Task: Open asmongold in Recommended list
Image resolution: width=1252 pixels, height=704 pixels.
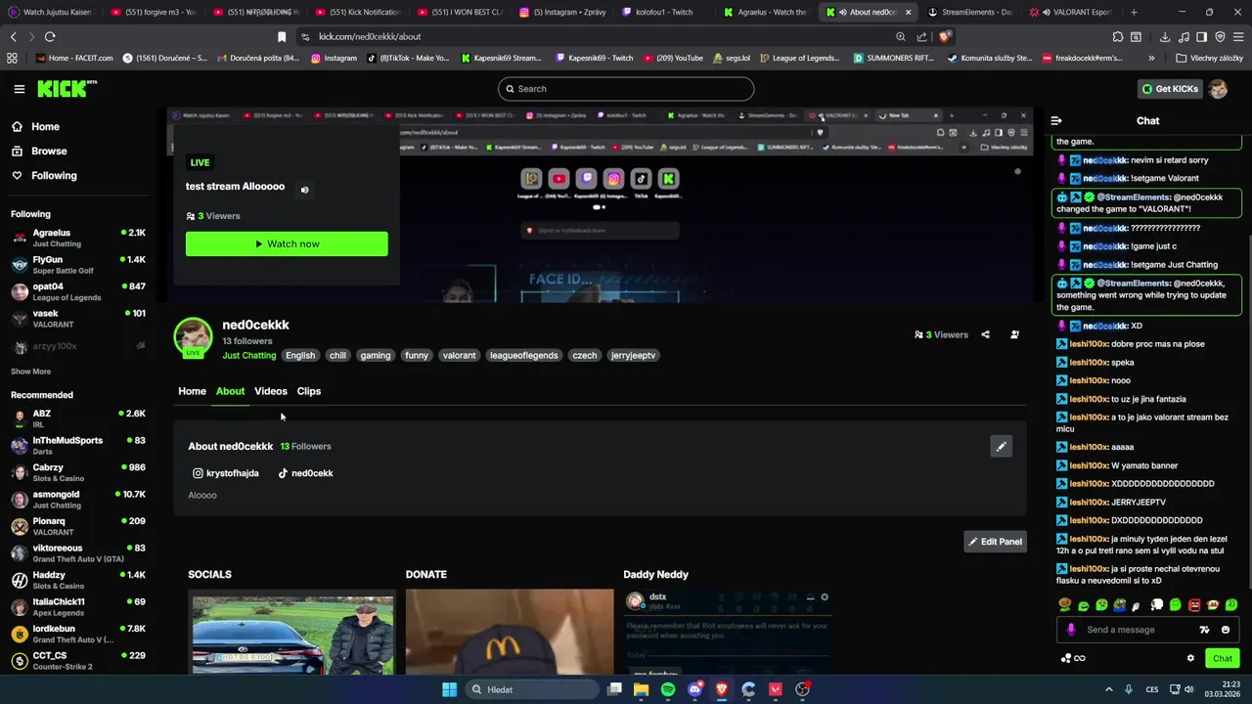Action: [78, 500]
